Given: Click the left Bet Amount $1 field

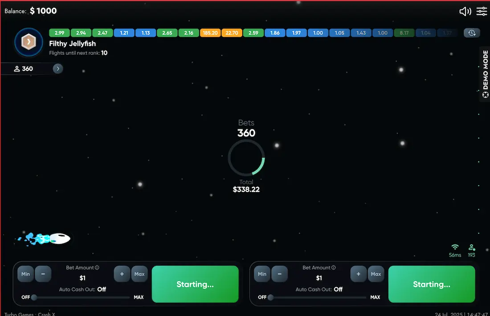Looking at the screenshot, I should (82, 278).
